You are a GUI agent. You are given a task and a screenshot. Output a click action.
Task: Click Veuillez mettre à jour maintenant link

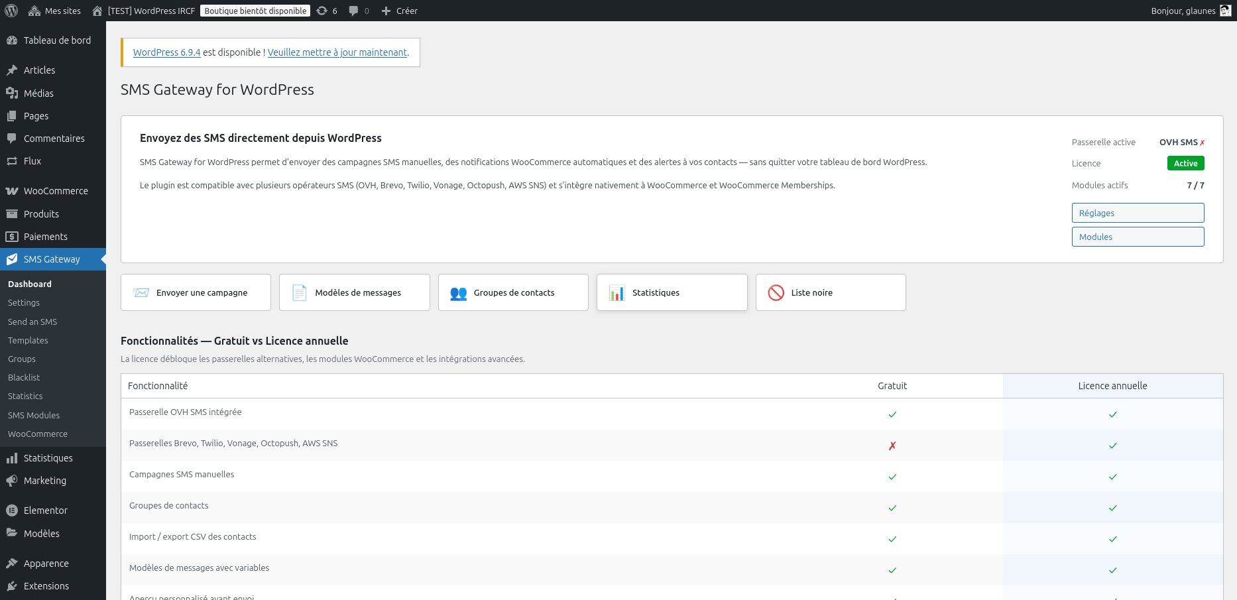click(337, 52)
